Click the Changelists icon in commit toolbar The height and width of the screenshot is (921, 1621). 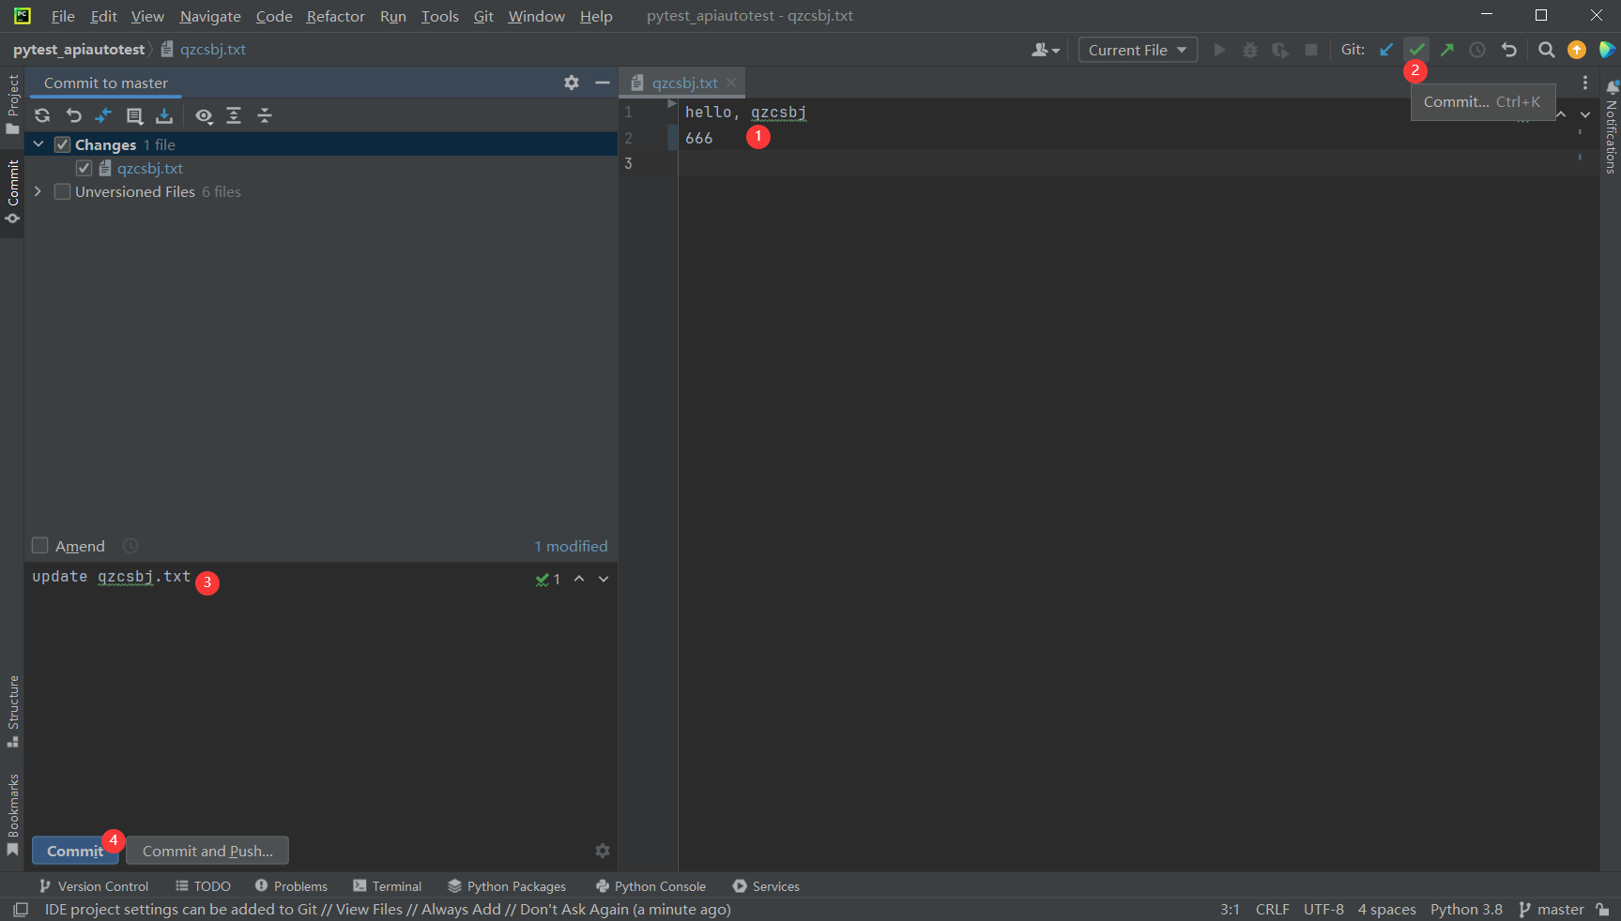point(134,115)
